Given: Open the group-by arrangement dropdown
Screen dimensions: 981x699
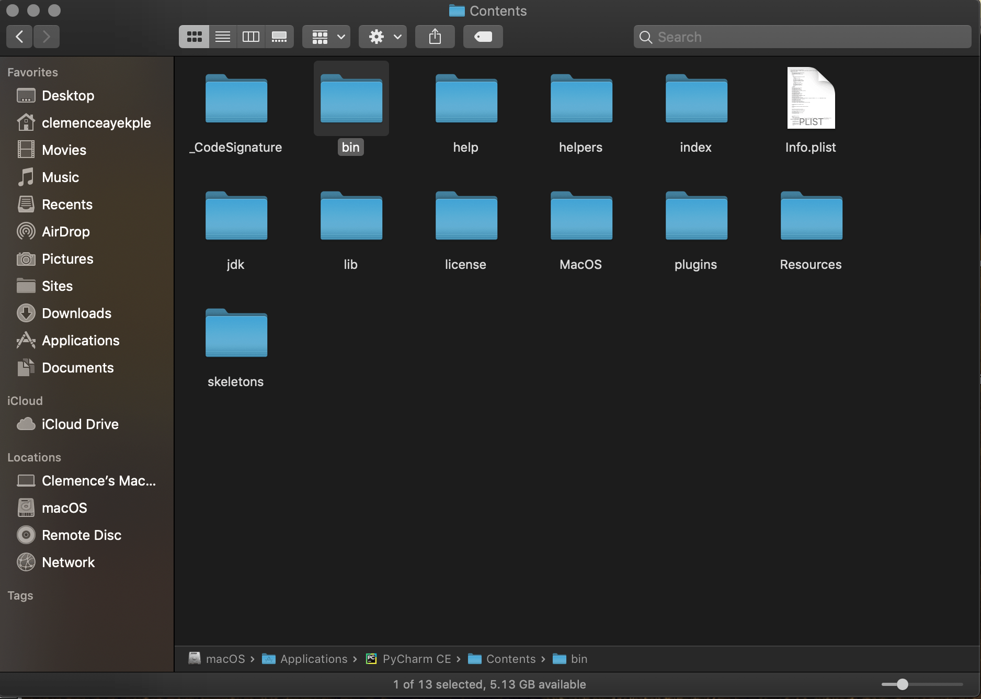Looking at the screenshot, I should pos(326,37).
